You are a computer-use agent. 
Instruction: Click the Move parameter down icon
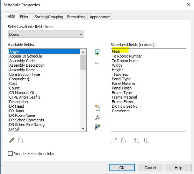146,140
